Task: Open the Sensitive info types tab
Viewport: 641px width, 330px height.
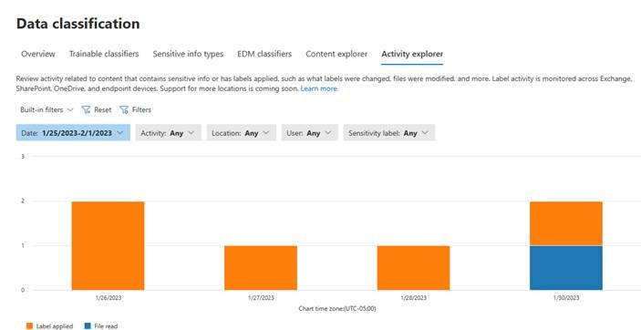Action: pyautogui.click(x=188, y=54)
